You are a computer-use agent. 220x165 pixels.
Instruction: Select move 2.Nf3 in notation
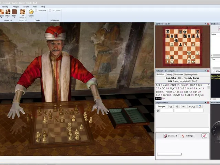(173, 85)
